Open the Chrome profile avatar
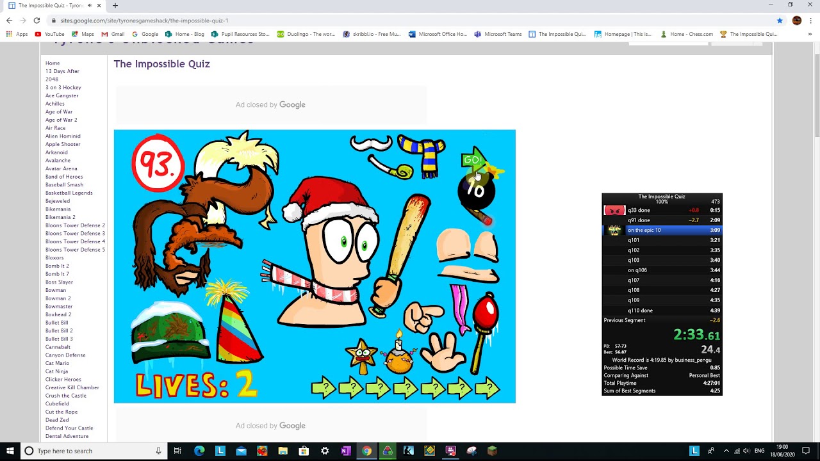The image size is (820, 461). pyautogui.click(x=796, y=20)
